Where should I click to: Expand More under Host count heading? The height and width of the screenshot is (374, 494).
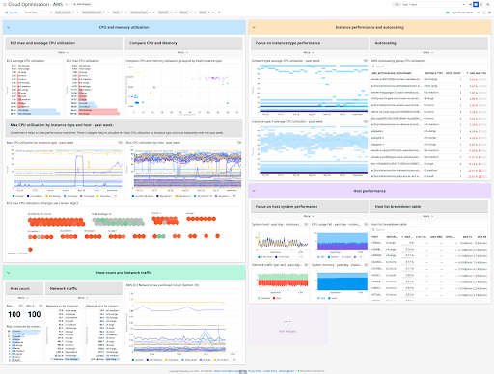(x=23, y=298)
